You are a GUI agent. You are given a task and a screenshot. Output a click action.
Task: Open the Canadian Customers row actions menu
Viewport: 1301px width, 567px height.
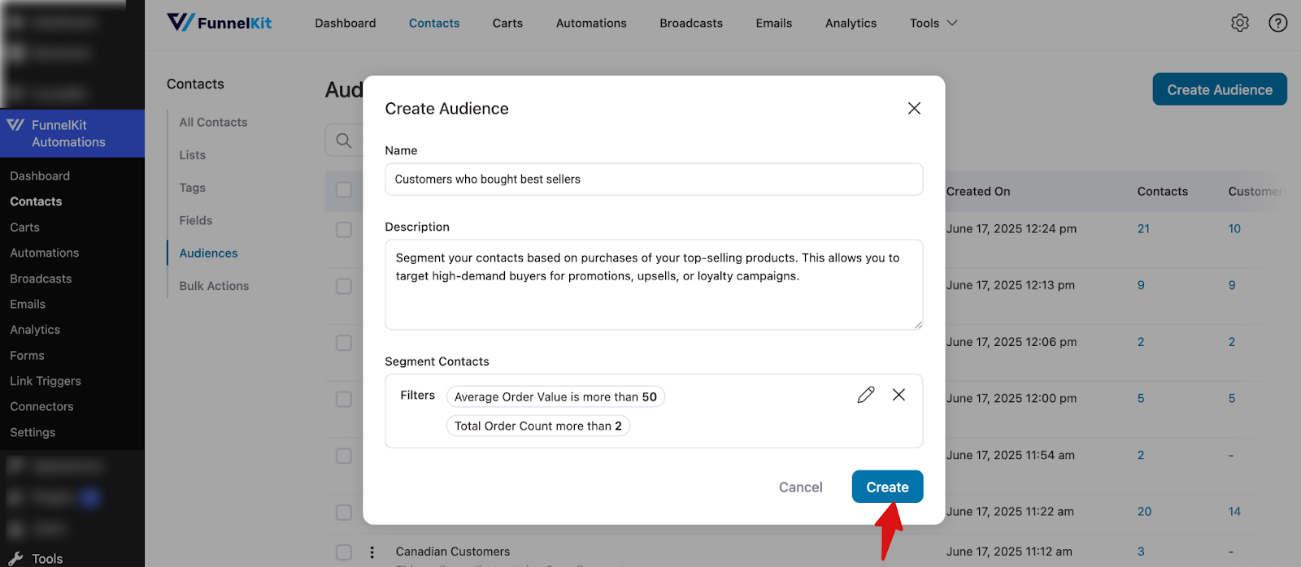(372, 552)
